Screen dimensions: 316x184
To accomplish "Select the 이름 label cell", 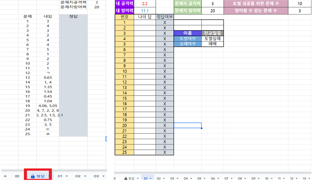I will click(188, 33).
